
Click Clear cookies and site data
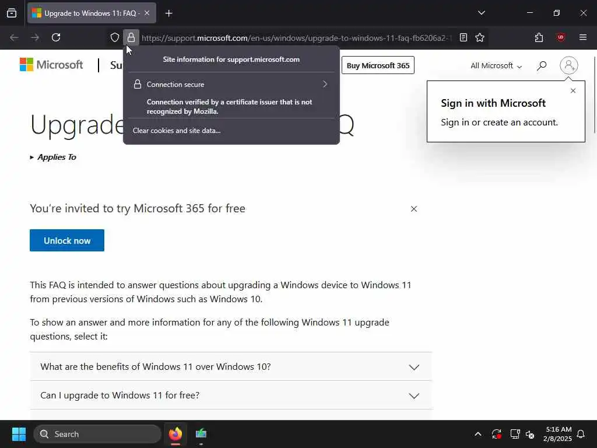[177, 131]
